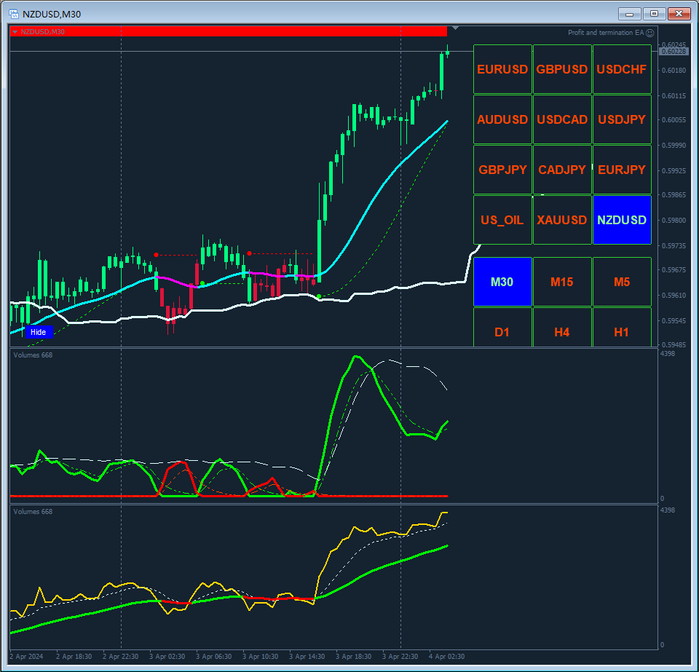Maximize the NZDUSD chart window

[x=654, y=14]
